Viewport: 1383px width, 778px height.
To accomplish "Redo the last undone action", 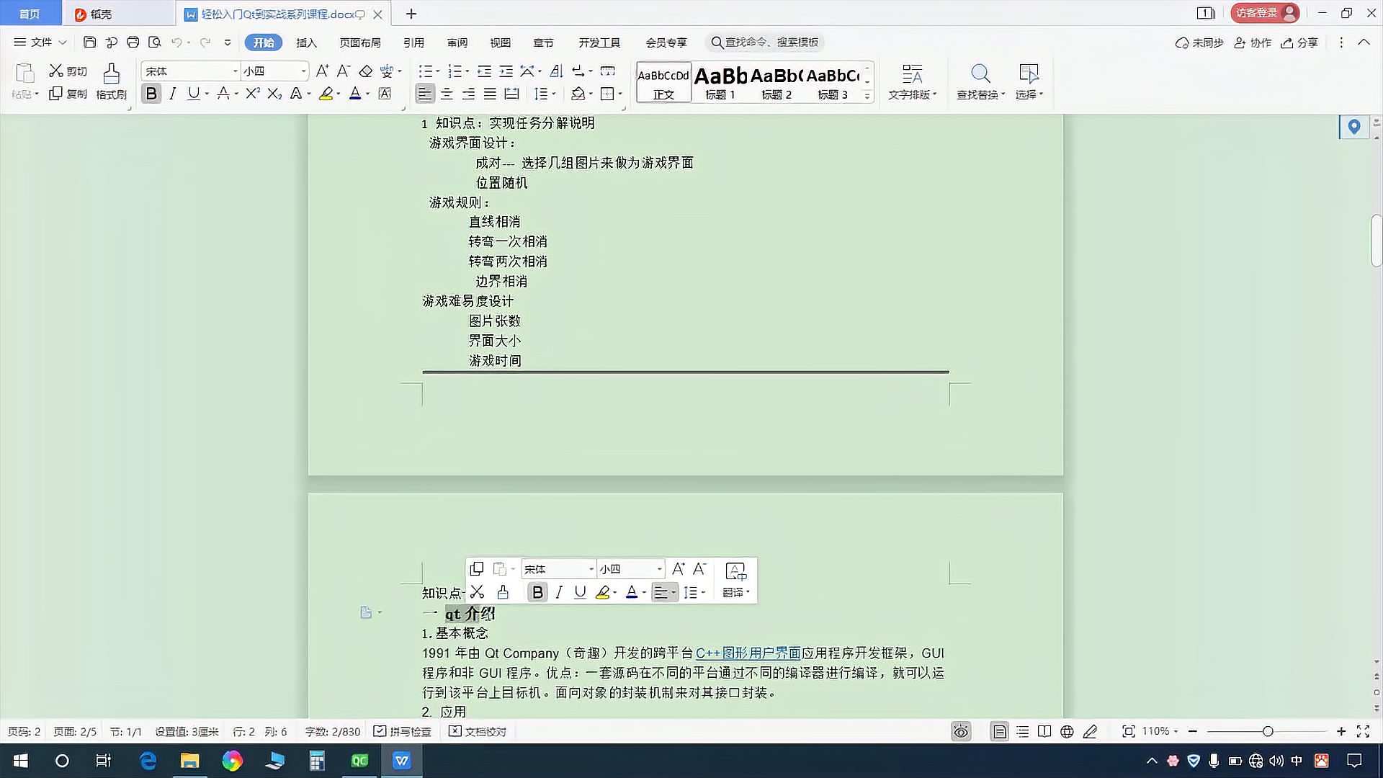I will pyautogui.click(x=205, y=43).
